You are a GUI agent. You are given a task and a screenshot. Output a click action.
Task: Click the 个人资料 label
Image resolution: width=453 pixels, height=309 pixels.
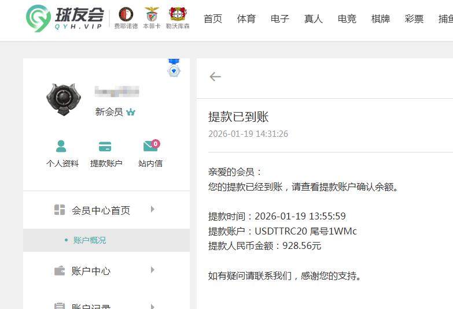(x=62, y=163)
